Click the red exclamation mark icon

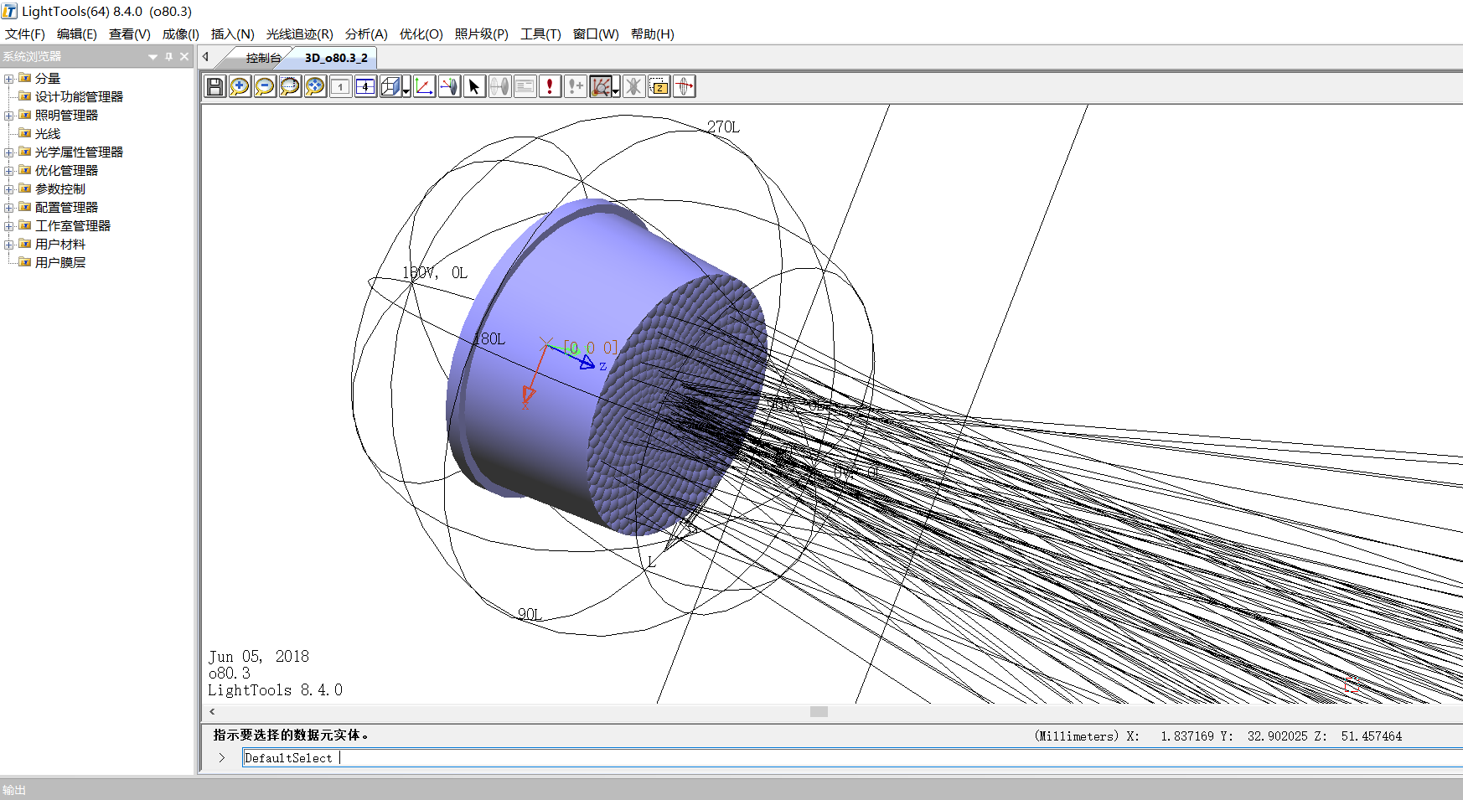click(x=550, y=86)
